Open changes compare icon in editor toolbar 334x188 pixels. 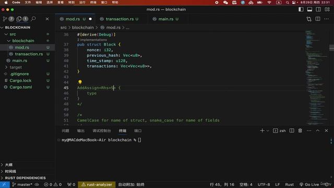tap(309, 19)
